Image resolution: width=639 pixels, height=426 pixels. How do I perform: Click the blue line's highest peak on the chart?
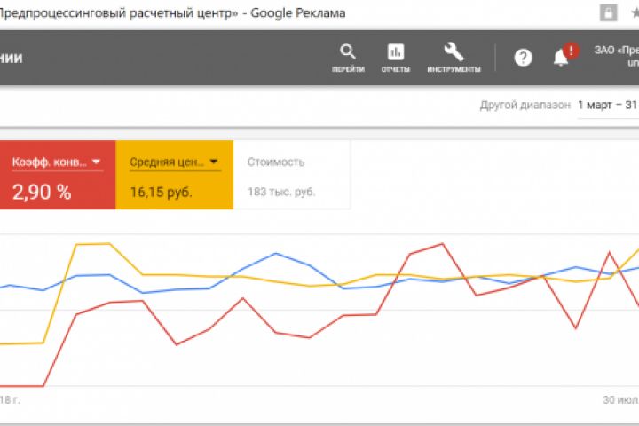[x=276, y=253]
